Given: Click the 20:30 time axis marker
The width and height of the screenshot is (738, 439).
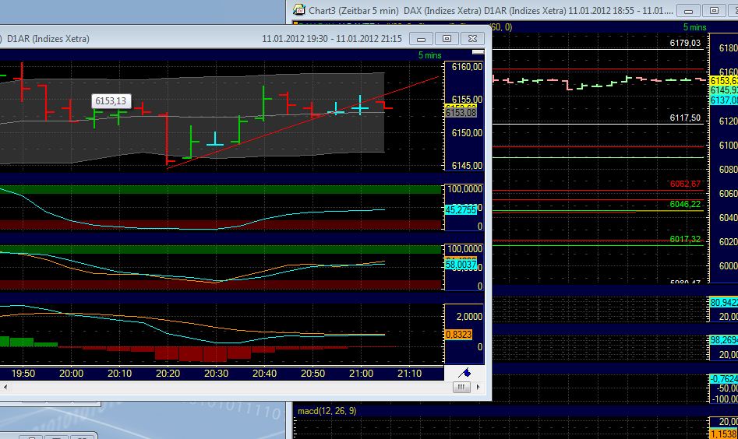Looking at the screenshot, I should (216, 374).
